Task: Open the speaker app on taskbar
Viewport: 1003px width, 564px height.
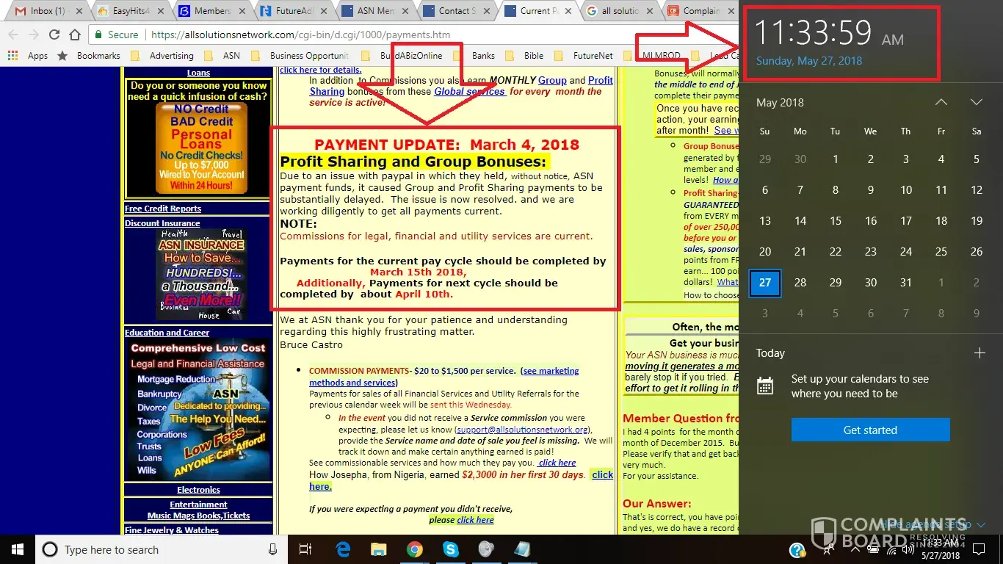Action: coord(485,549)
